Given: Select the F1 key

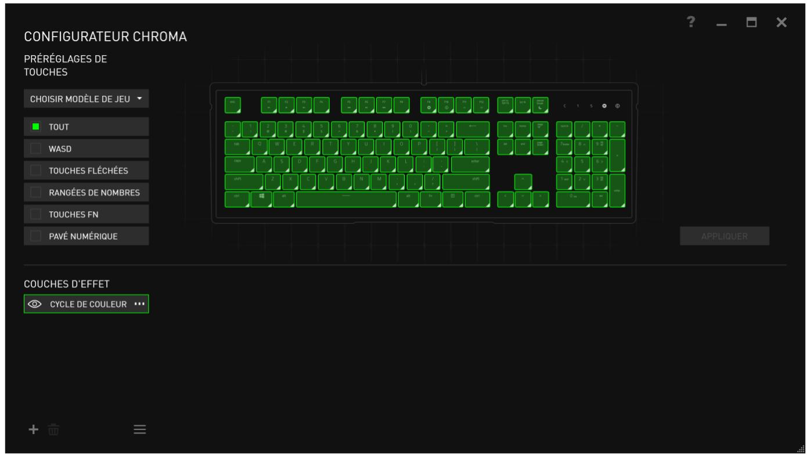Looking at the screenshot, I should pos(269,105).
